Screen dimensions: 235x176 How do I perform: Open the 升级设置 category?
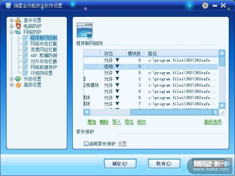[x=32, y=79]
